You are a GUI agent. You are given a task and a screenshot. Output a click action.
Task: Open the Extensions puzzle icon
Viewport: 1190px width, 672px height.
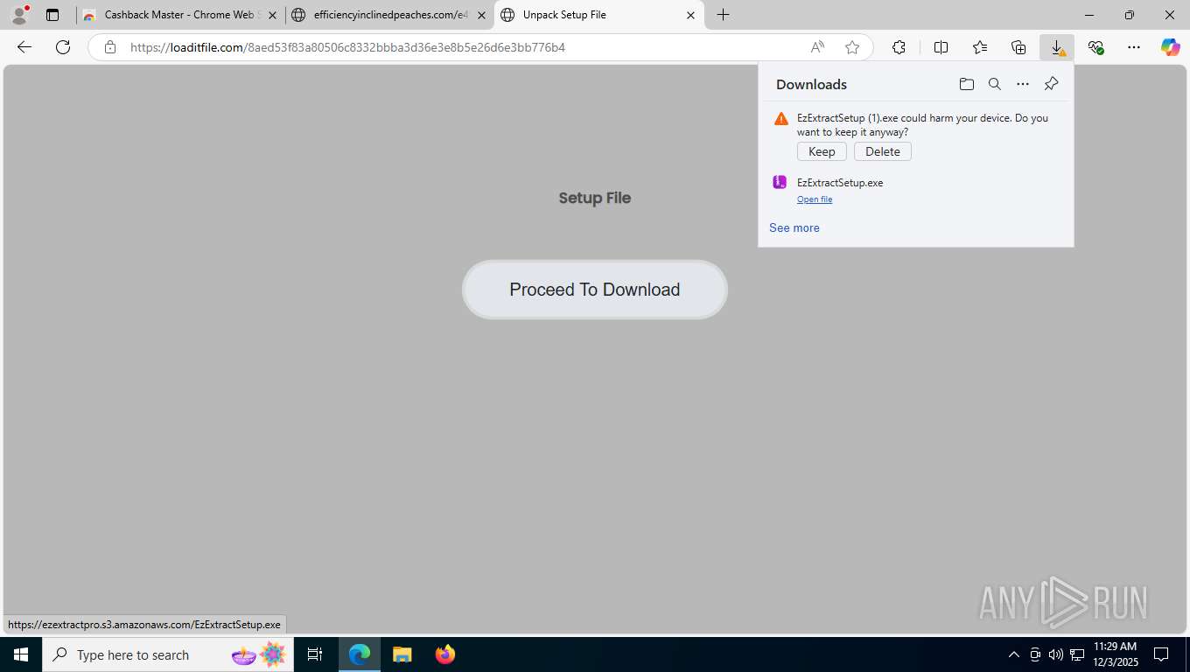tap(899, 47)
